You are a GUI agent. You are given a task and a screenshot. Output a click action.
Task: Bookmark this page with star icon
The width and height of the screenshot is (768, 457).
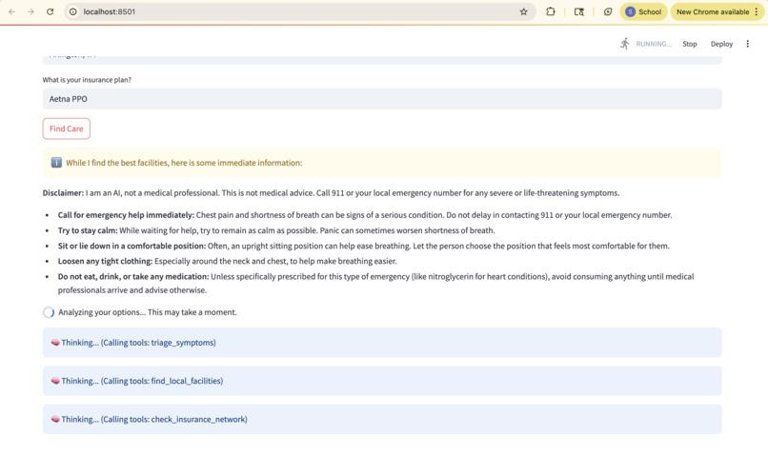(x=523, y=11)
